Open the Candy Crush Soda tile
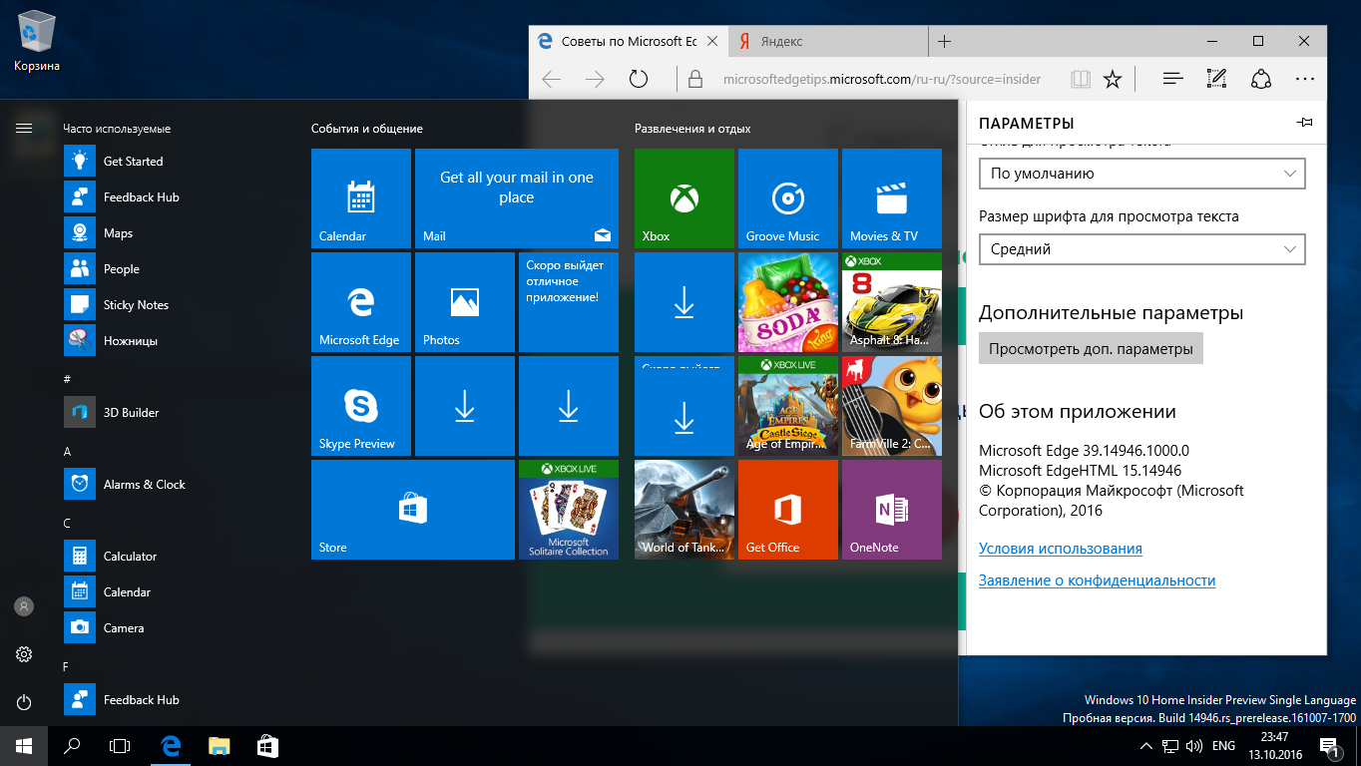Screen dimensions: 1361x766 pos(788,302)
